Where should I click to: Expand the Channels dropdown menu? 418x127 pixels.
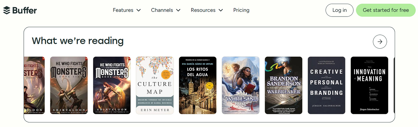166,10
